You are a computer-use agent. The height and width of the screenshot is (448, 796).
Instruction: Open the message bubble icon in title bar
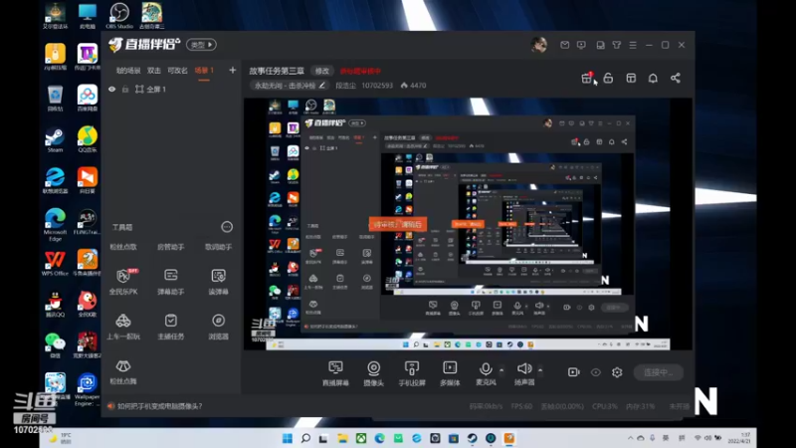[581, 45]
